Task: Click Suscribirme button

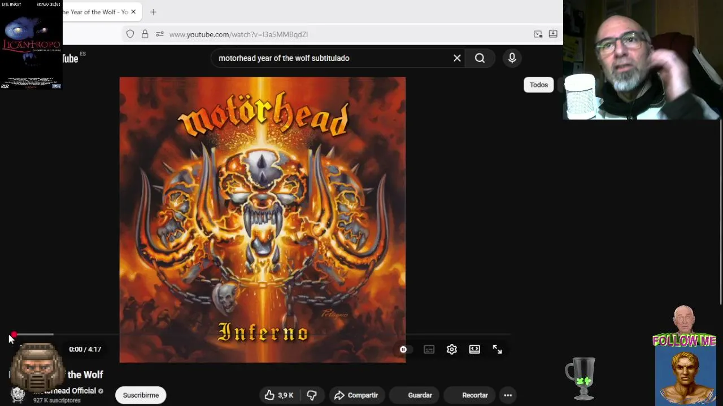Action: pyautogui.click(x=141, y=395)
